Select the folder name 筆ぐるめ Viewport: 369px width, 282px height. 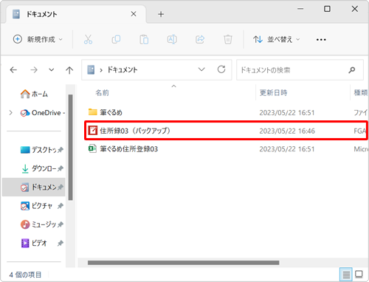pyautogui.click(x=111, y=112)
